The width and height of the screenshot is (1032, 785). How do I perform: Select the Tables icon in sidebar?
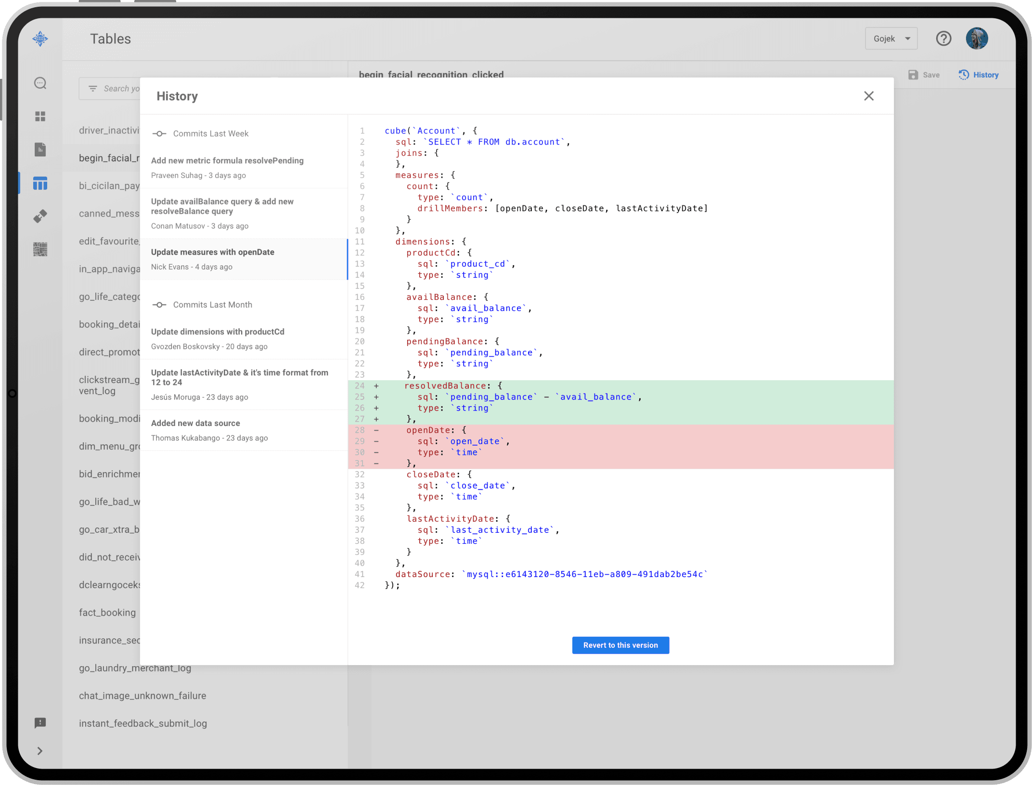(x=40, y=183)
